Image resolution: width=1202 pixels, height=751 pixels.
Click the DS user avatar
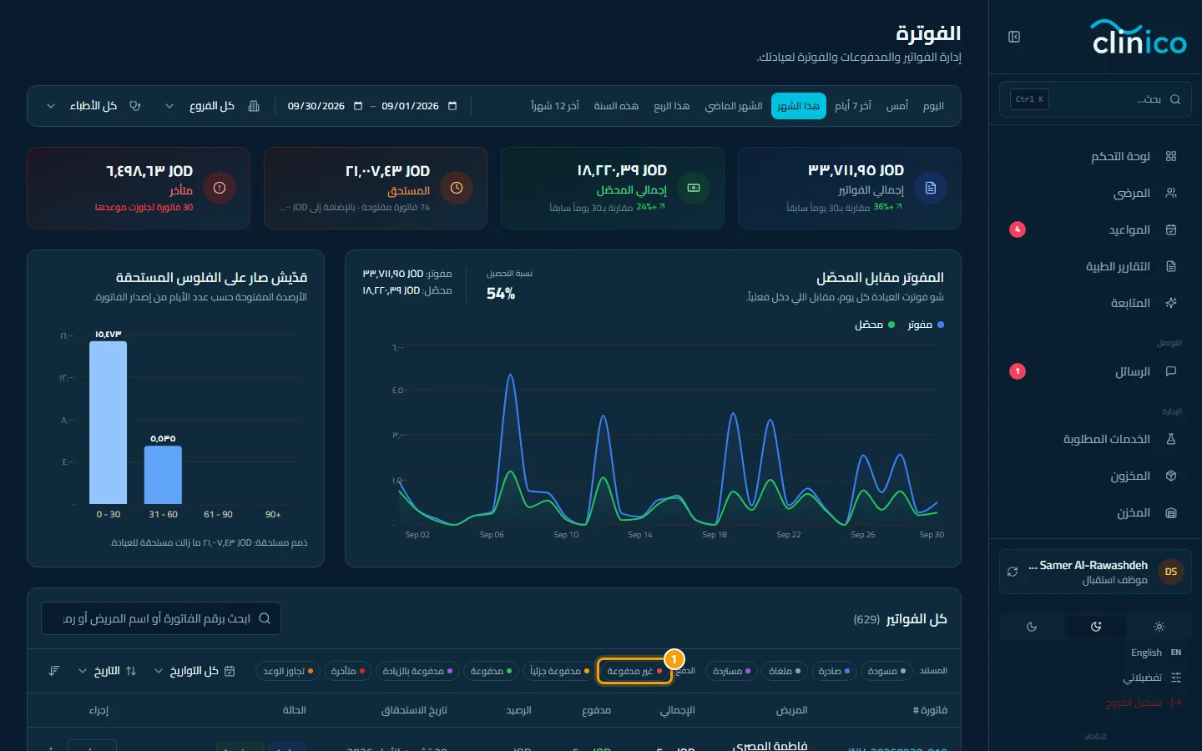(1171, 572)
